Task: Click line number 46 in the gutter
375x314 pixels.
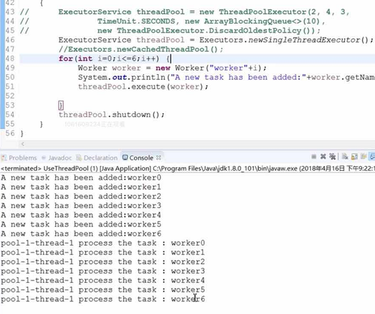Action: tap(10, 40)
